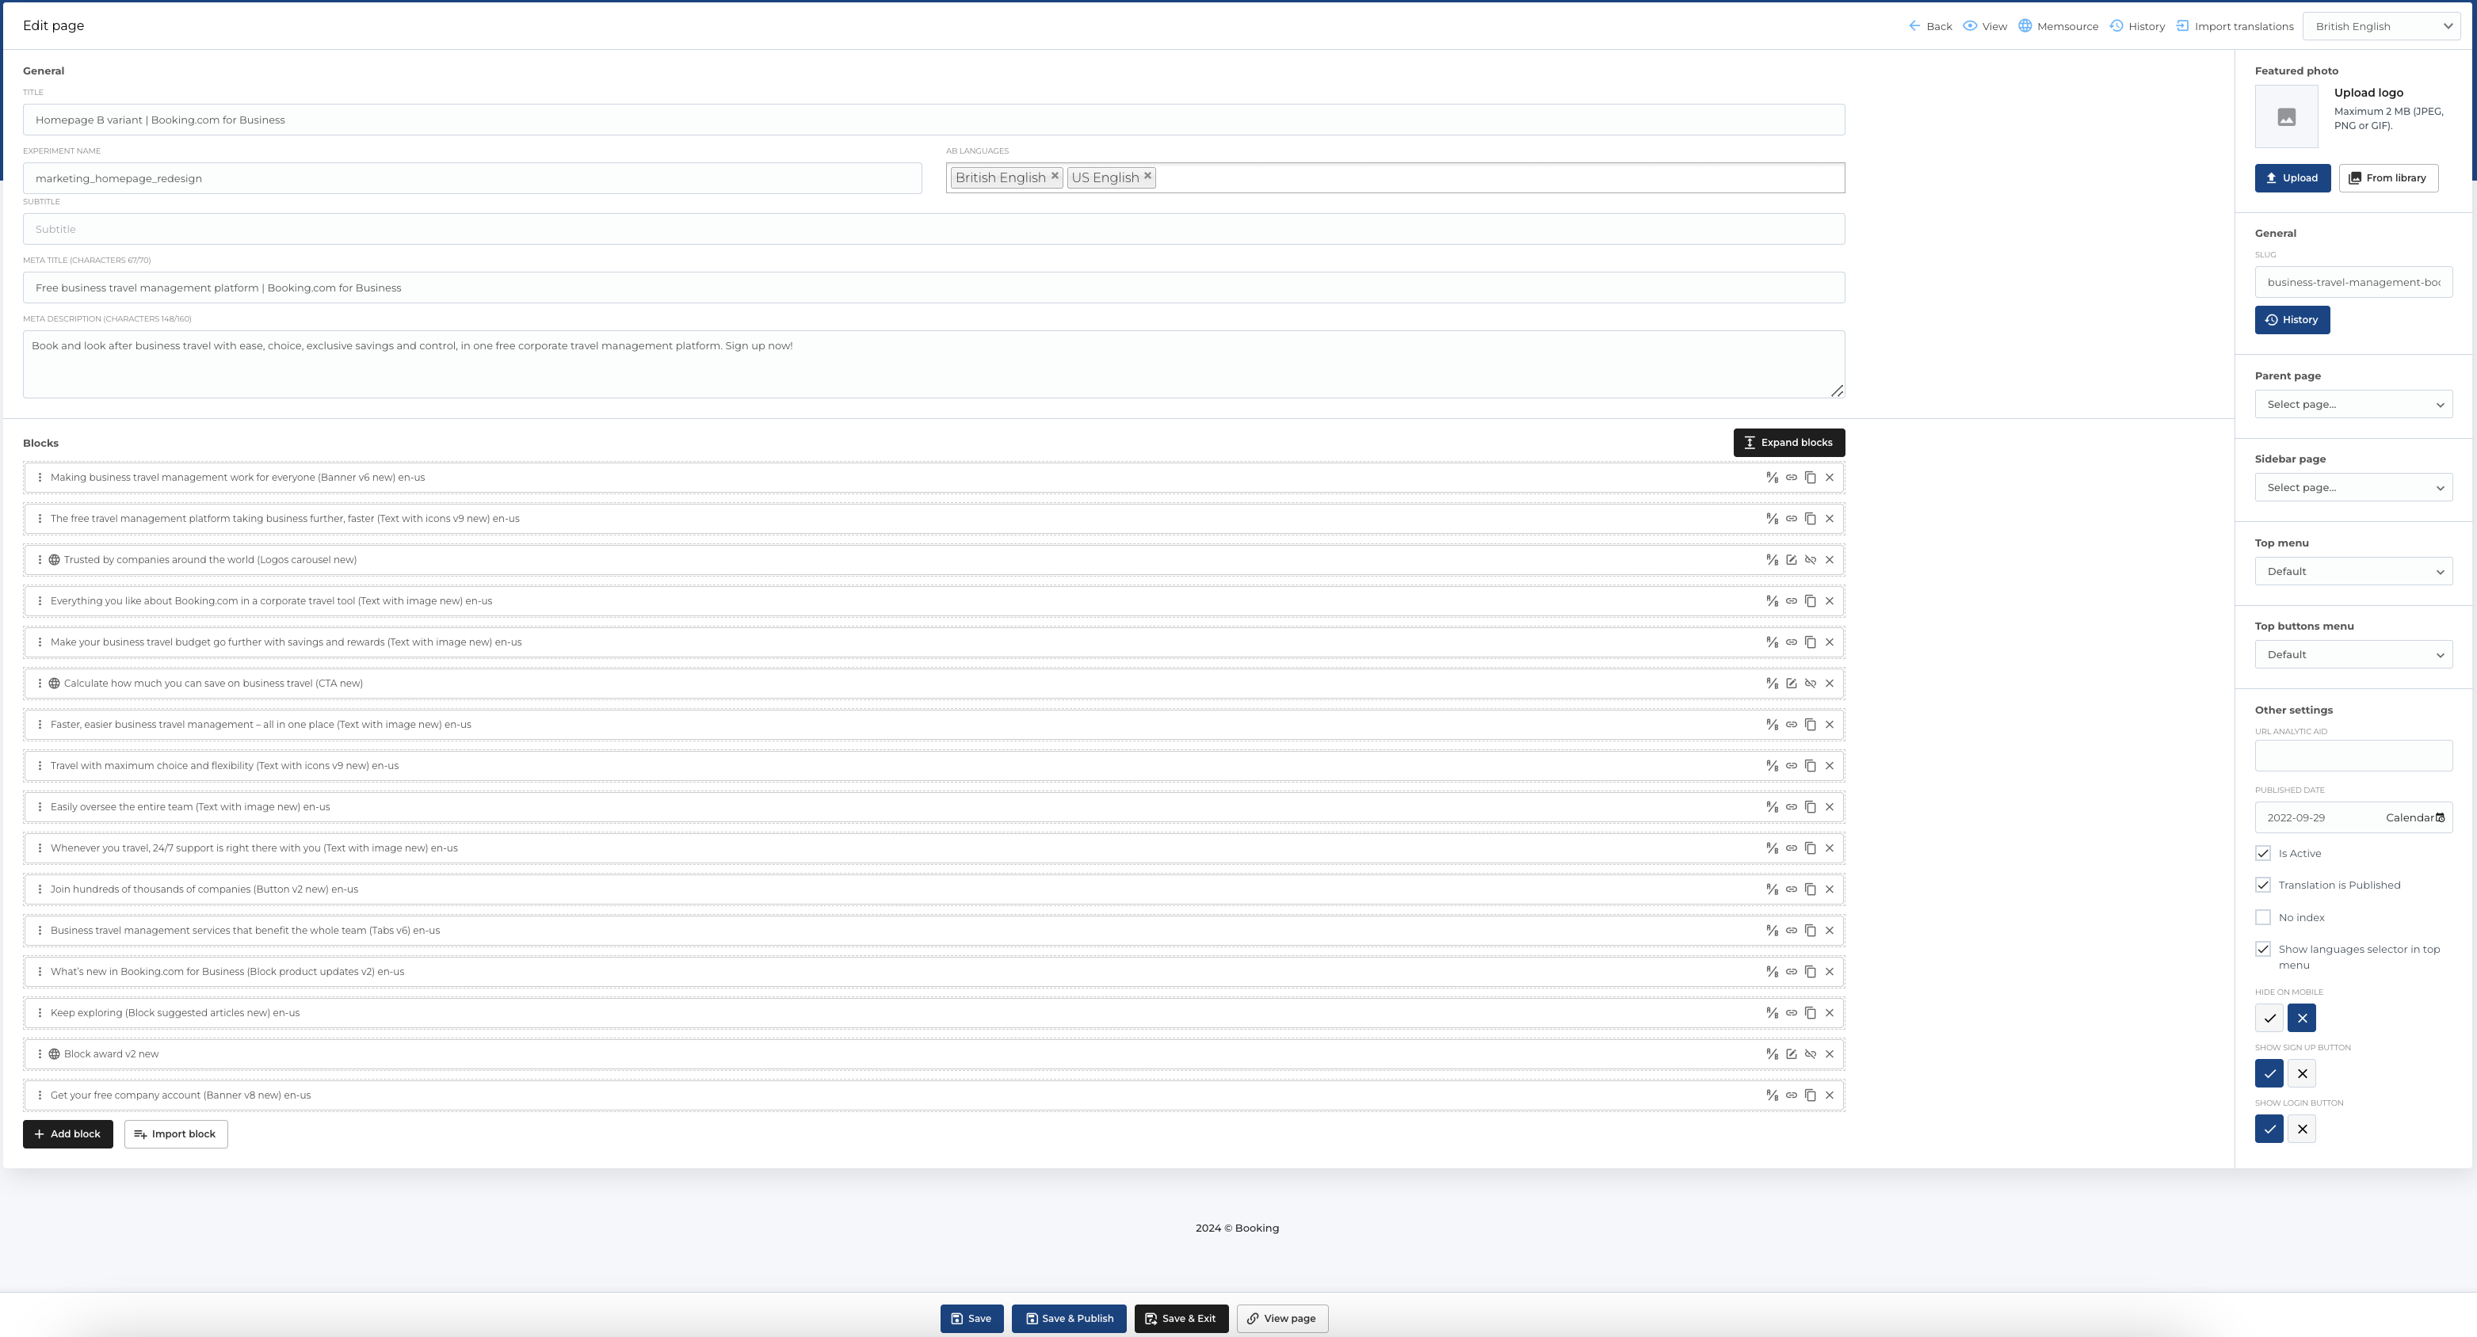This screenshot has width=2477, height=1337.
Task: Open Memsource from top bar
Action: (x=2058, y=26)
